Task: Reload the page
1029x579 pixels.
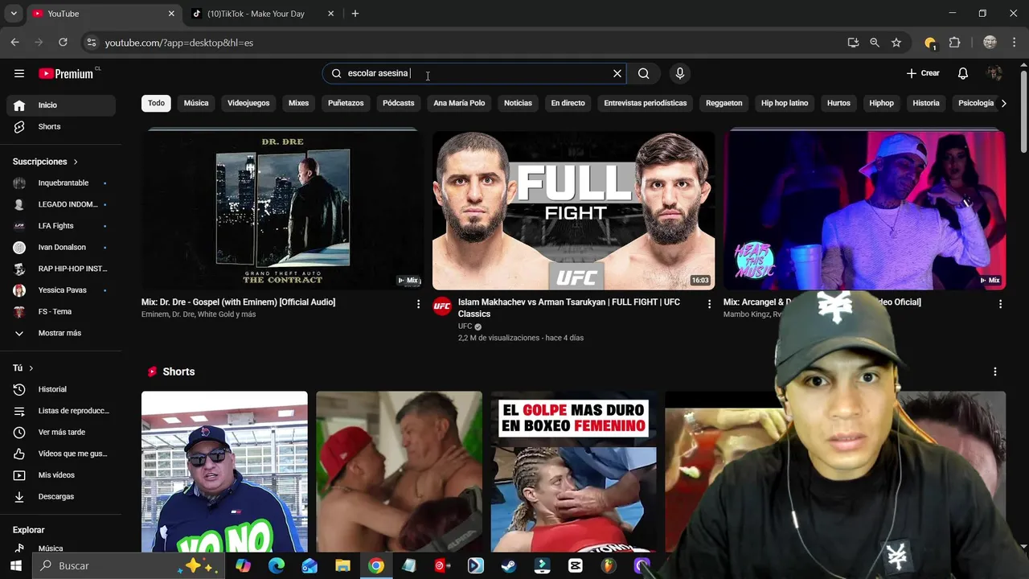Action: (63, 43)
